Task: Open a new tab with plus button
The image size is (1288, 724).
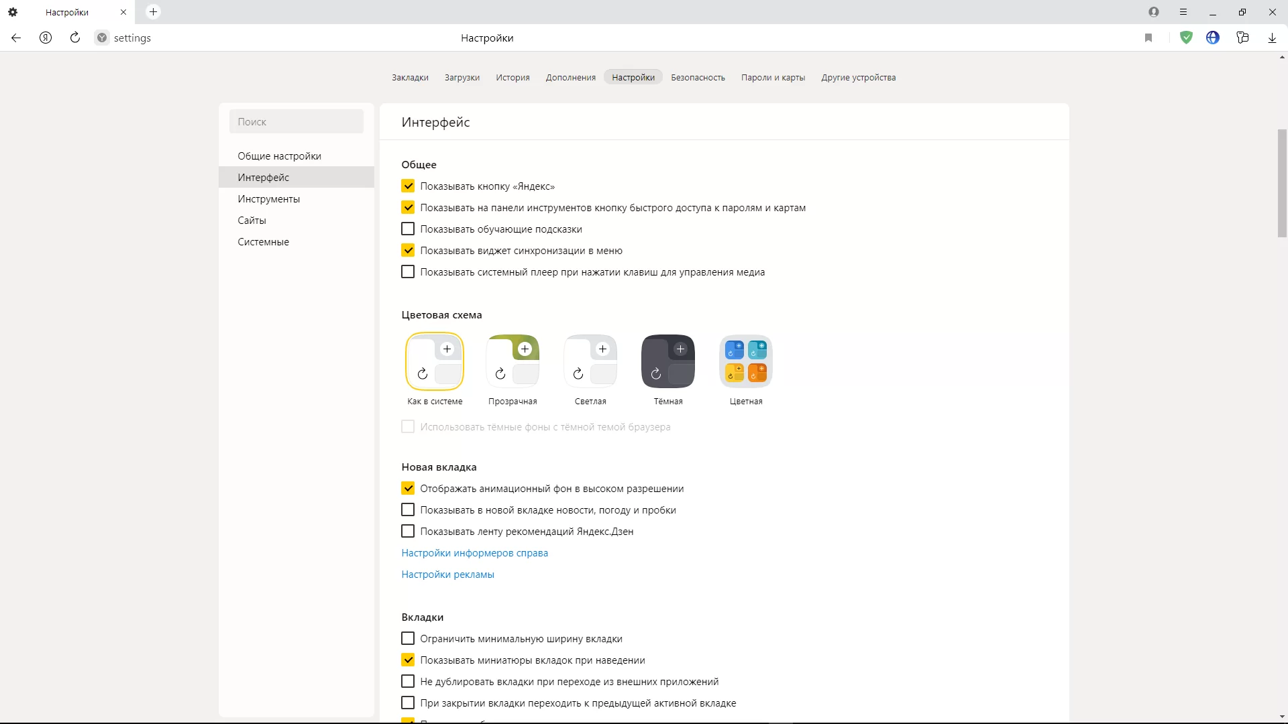Action: point(153,12)
